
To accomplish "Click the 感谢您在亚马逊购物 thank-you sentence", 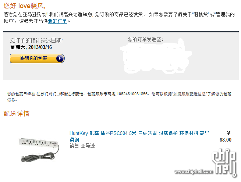I will (x=25, y=14).
